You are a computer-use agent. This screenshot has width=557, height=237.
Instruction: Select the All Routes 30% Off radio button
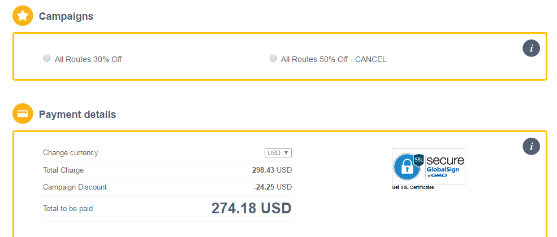coord(47,58)
